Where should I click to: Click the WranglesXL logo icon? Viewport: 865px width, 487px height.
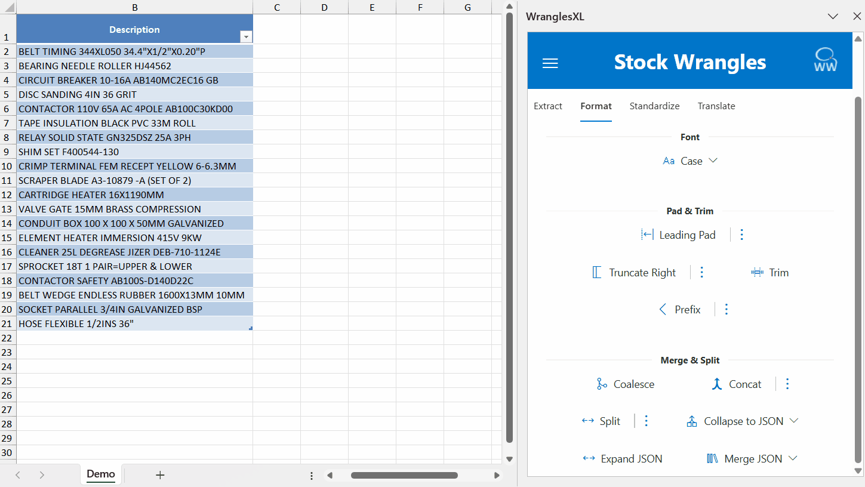pos(826,60)
